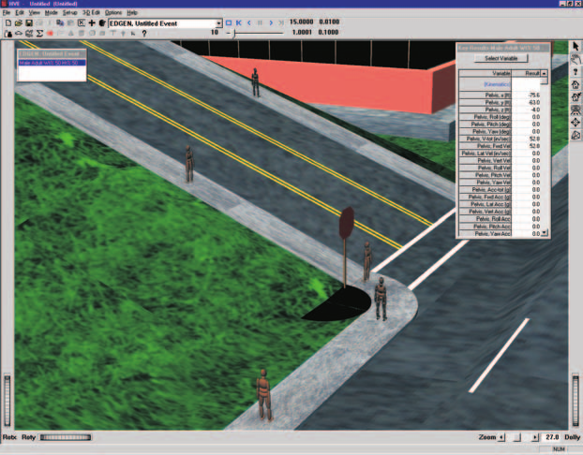Click the Select Variable button
Screen dimensions: 583x455
tap(501, 58)
